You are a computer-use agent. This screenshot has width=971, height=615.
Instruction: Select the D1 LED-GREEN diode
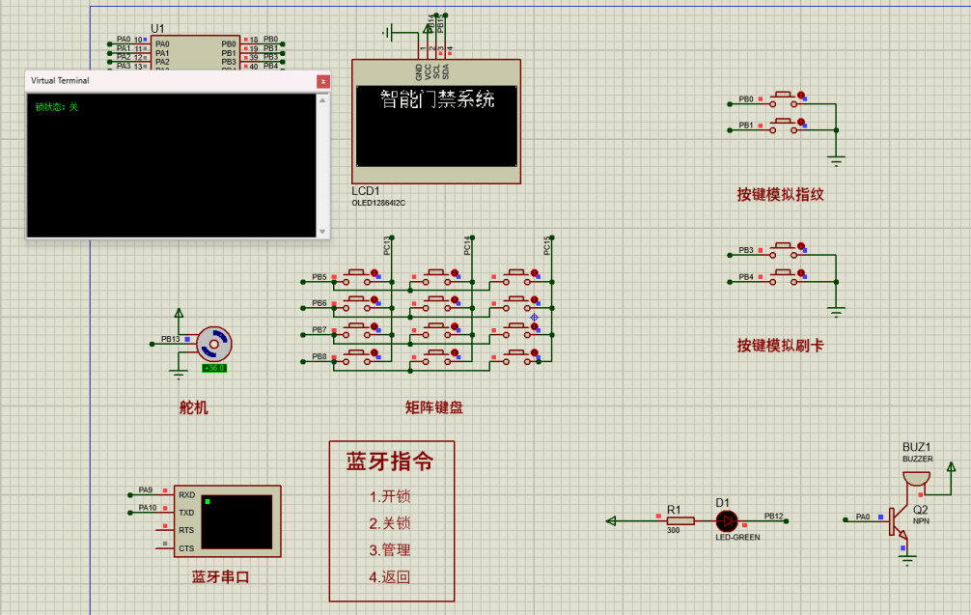click(x=727, y=521)
